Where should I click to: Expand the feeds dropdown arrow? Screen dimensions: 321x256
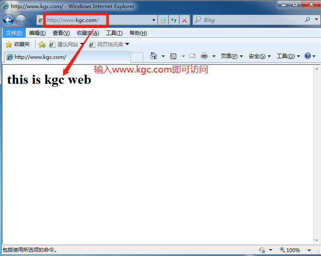tap(183, 56)
